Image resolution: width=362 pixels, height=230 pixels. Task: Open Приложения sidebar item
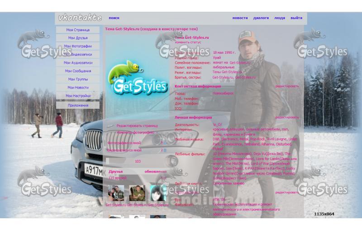pyautogui.click(x=78, y=105)
